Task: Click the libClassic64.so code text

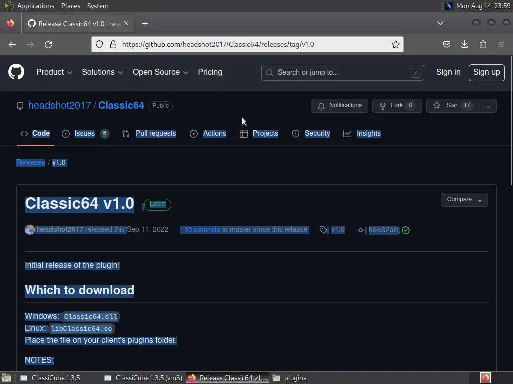Action: coord(81,329)
